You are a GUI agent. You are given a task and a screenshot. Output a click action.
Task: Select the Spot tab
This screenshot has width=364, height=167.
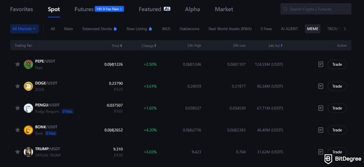coord(54,9)
